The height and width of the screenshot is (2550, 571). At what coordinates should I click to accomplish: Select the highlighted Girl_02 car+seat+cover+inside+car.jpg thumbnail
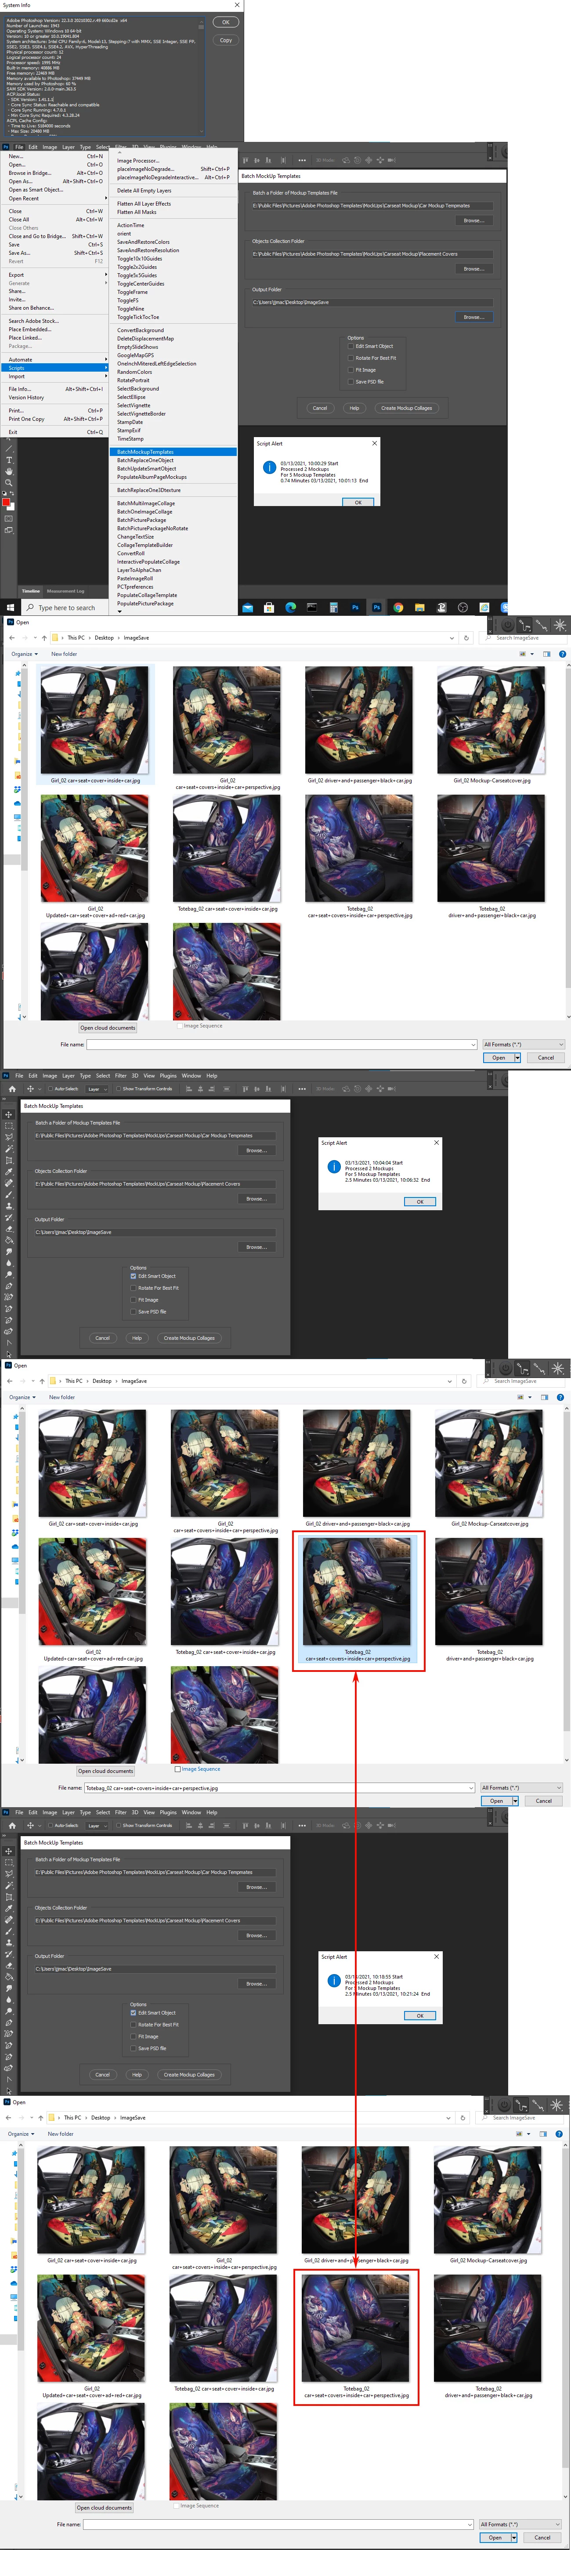(x=95, y=726)
